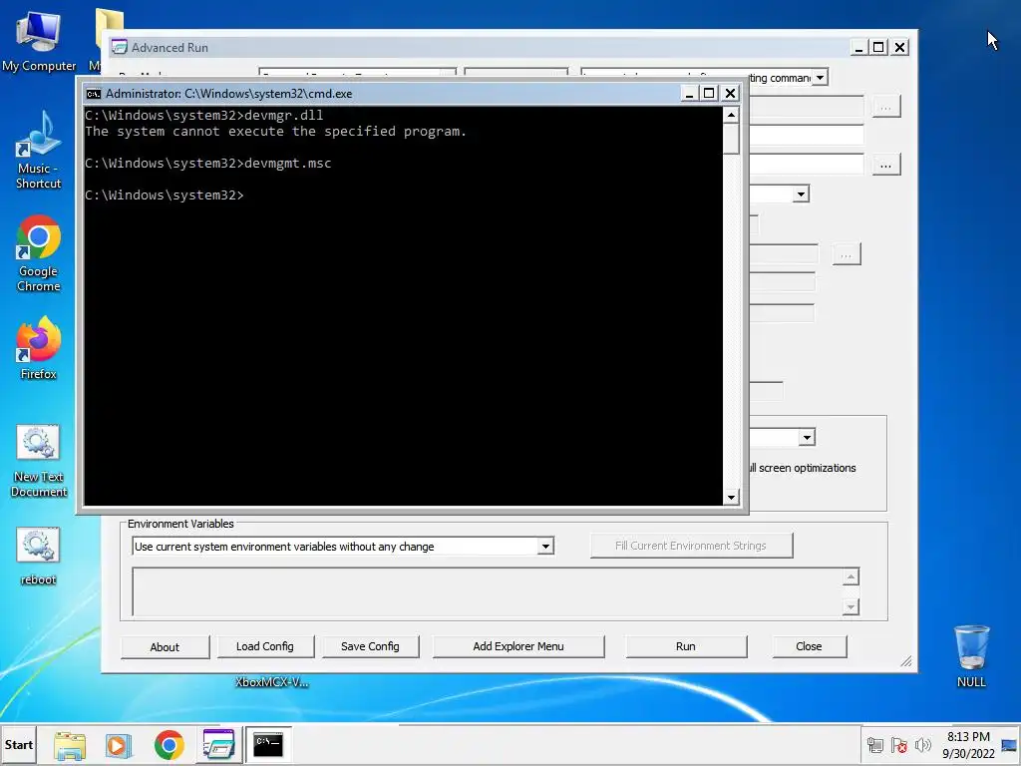Expand dropdown ending in 'ting comman' text

[821, 78]
